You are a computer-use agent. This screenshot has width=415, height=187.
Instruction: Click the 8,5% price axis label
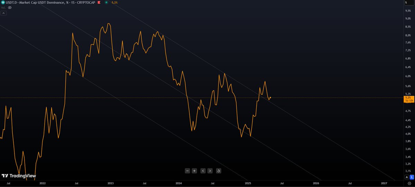tap(408, 27)
